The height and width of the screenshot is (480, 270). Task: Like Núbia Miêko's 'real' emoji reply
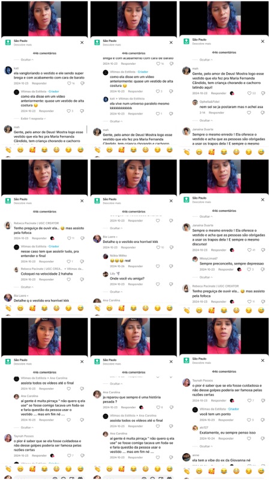tap(158, 266)
